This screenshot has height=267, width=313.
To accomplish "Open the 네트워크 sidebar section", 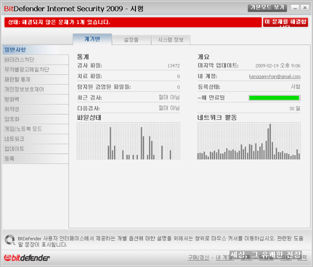I will click(x=36, y=139).
